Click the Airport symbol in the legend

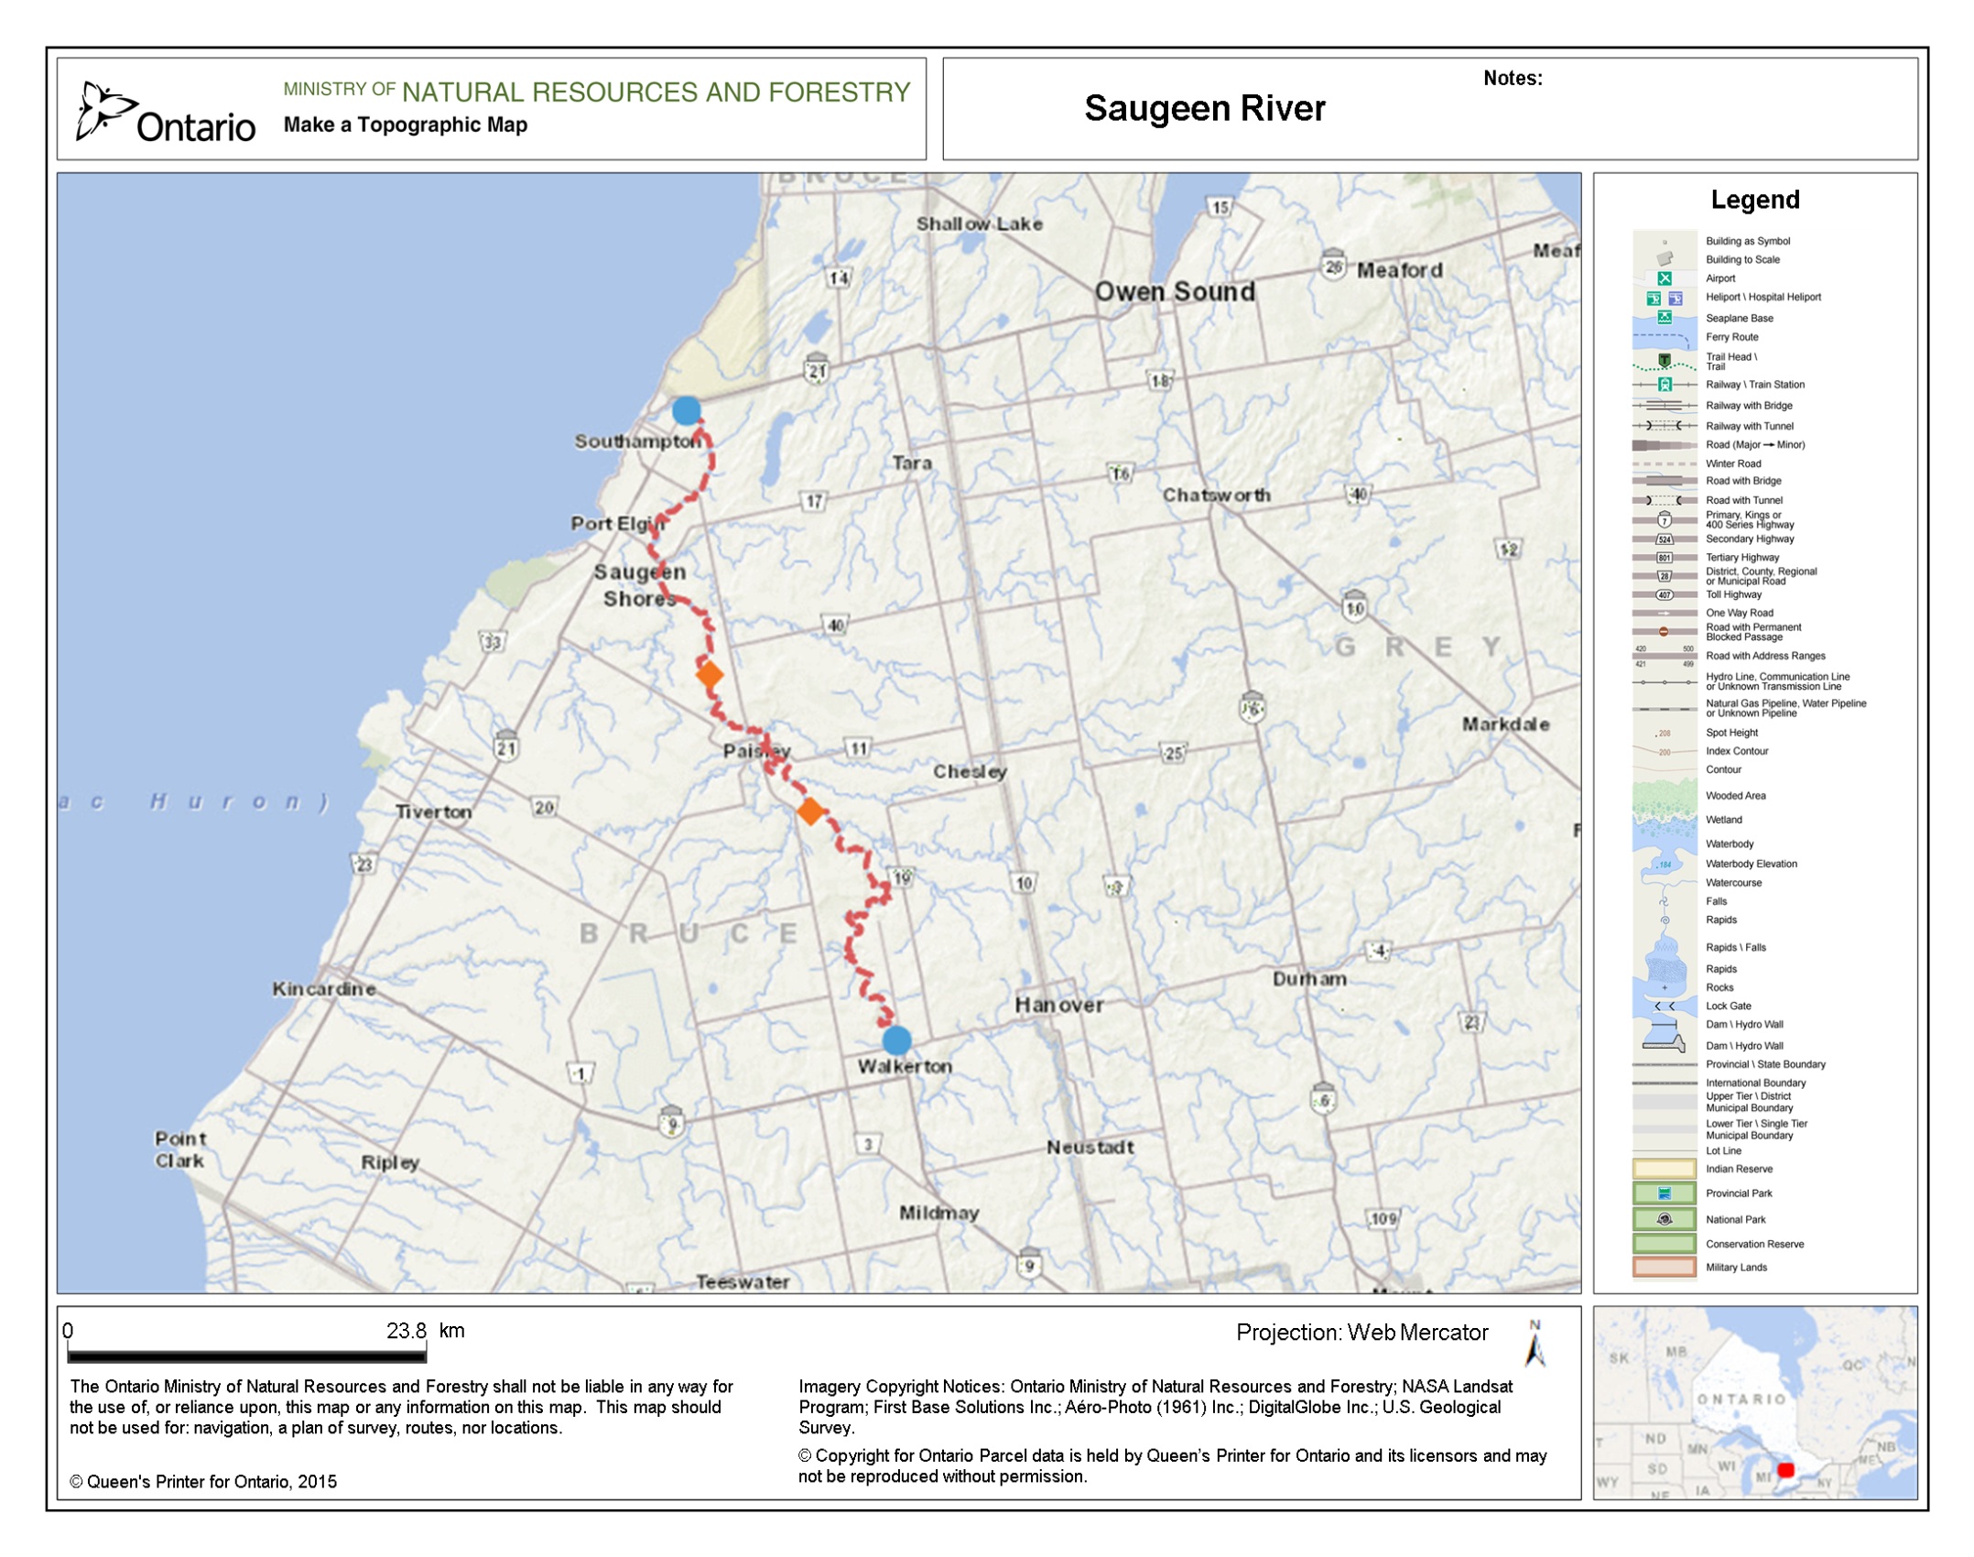coord(1664,278)
